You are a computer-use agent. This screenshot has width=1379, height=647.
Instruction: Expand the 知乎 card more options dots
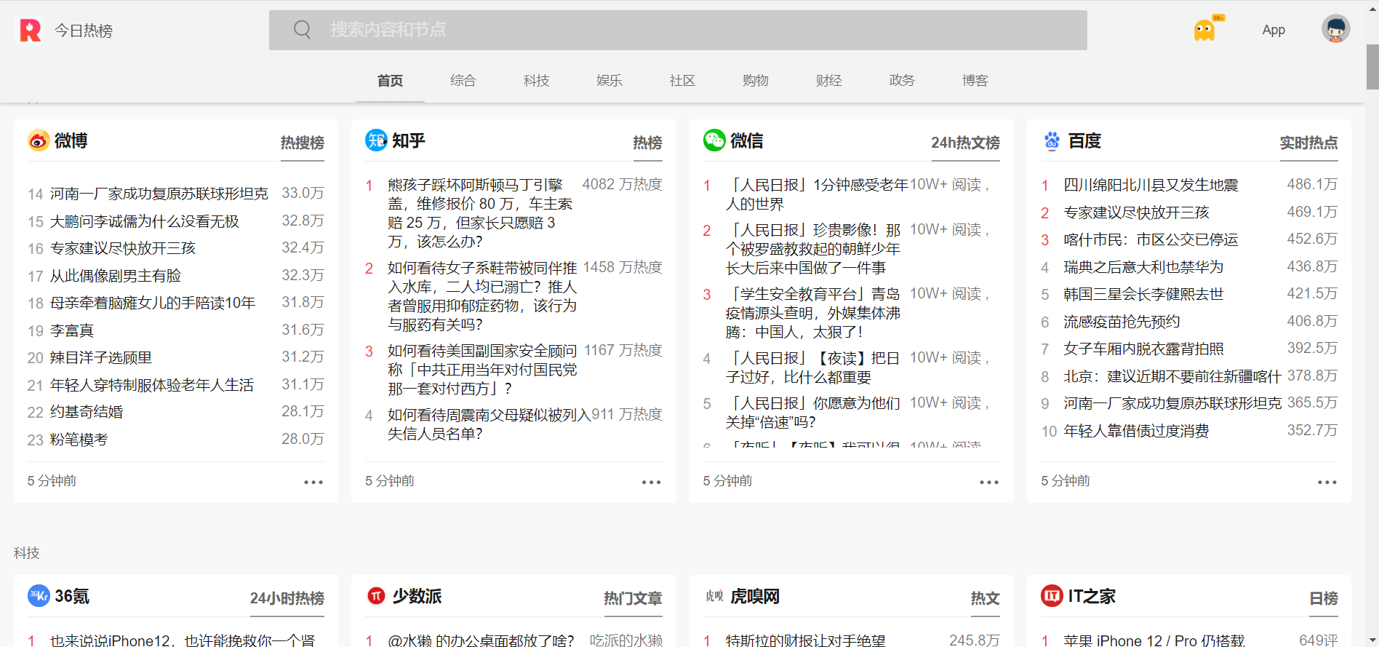[x=651, y=482]
